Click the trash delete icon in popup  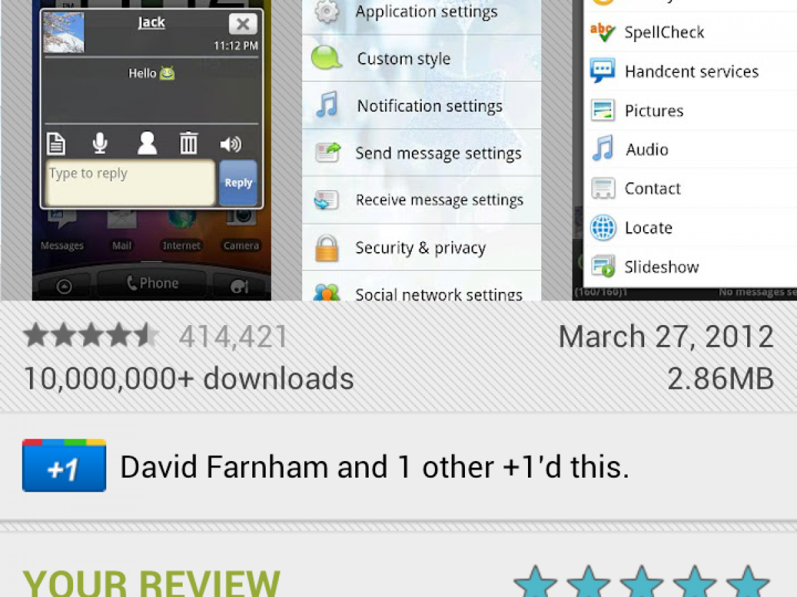click(189, 143)
